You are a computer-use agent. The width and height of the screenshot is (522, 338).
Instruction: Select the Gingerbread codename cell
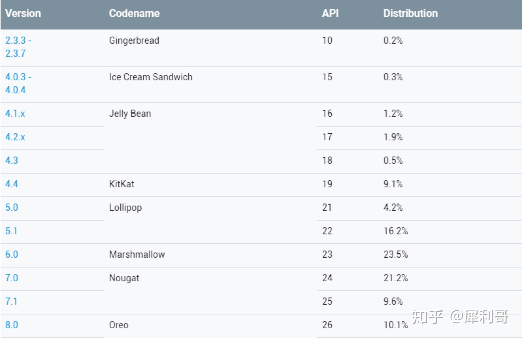pos(134,41)
